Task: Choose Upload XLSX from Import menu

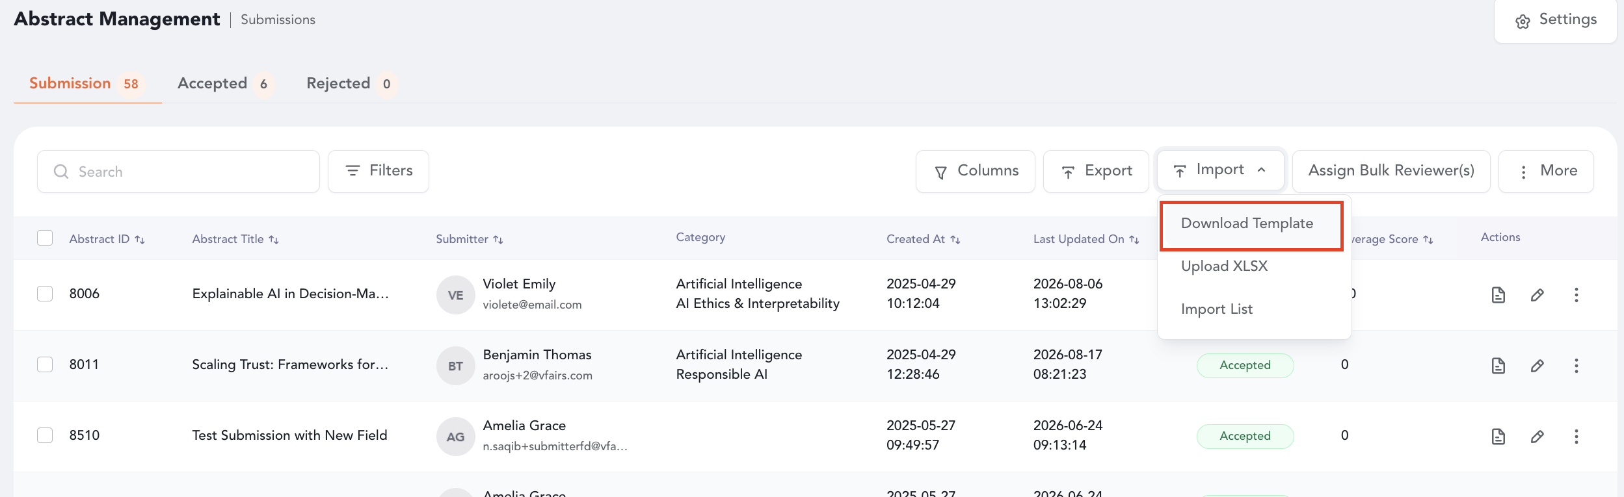Action: point(1224,266)
